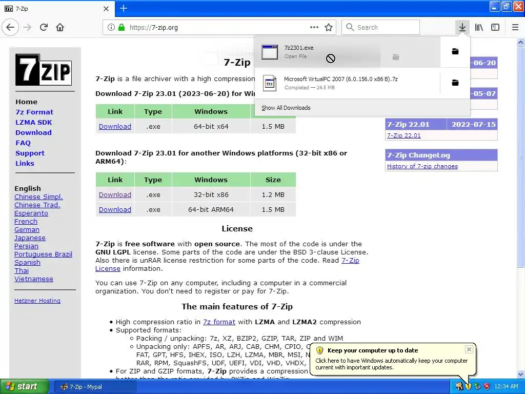The width and height of the screenshot is (525, 394).
Task: Switch language to Portuguese Brazil
Action: (x=43, y=254)
